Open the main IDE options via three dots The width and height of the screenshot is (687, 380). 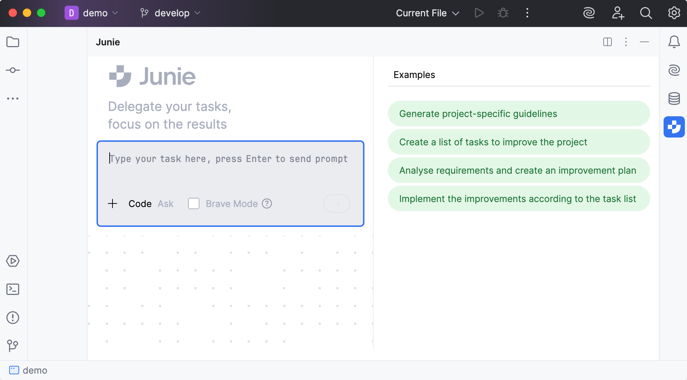click(527, 13)
